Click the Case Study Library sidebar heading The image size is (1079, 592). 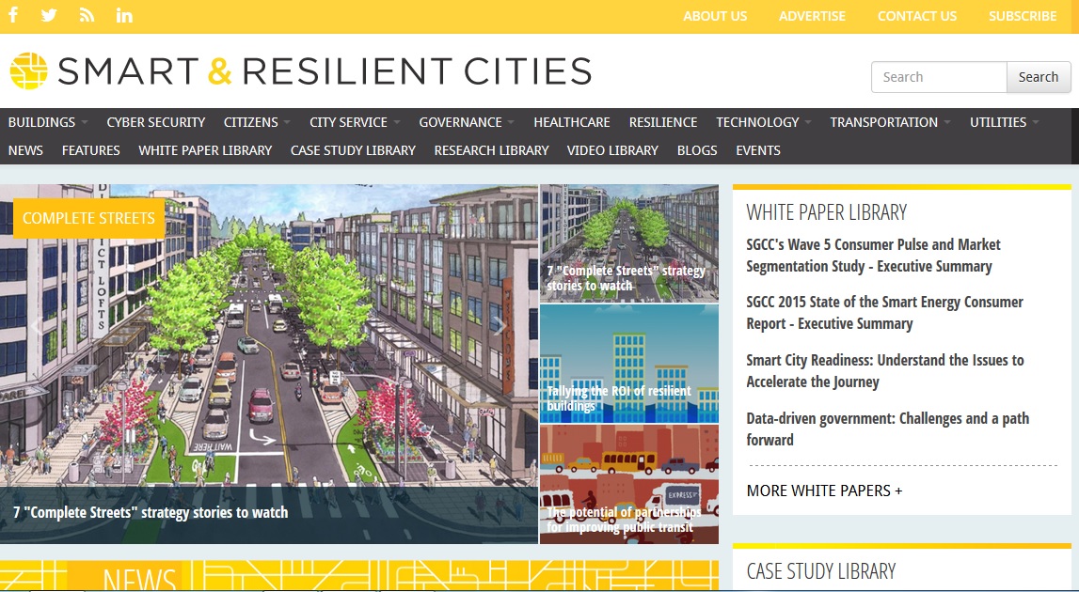(x=821, y=571)
